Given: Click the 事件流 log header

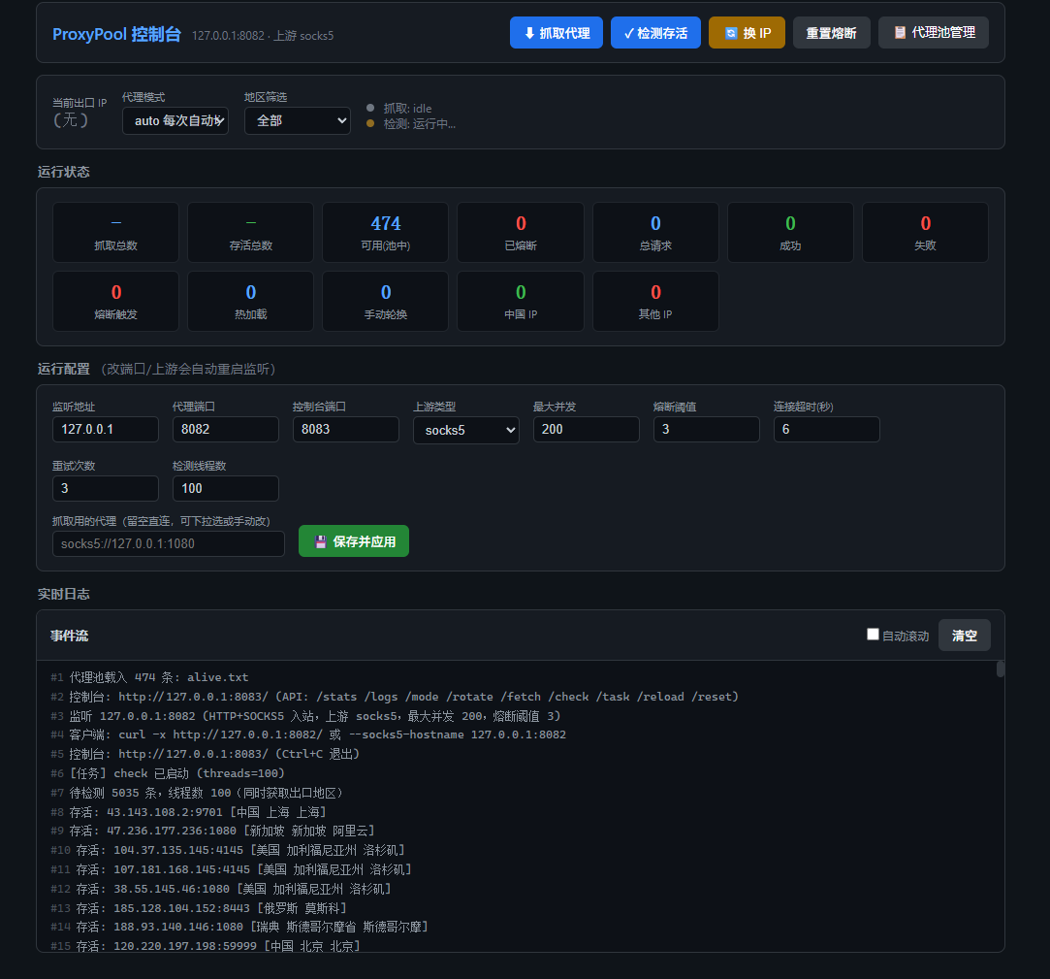Looking at the screenshot, I should [70, 636].
